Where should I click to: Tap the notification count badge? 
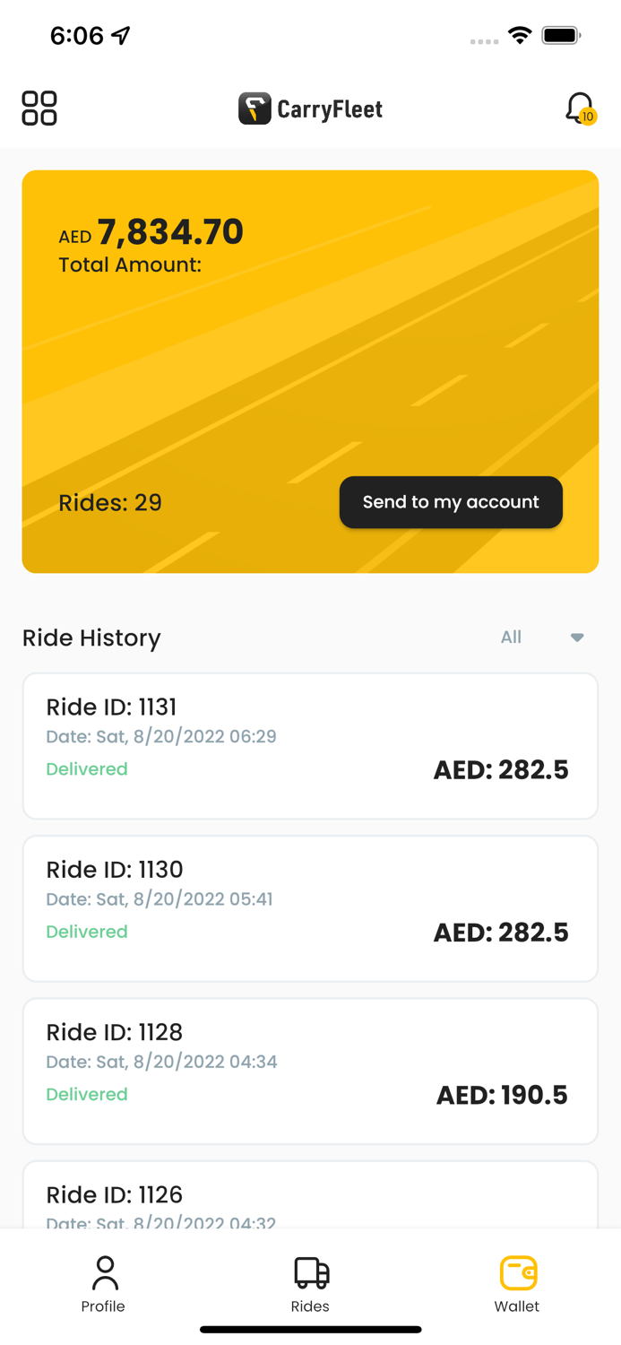588,117
